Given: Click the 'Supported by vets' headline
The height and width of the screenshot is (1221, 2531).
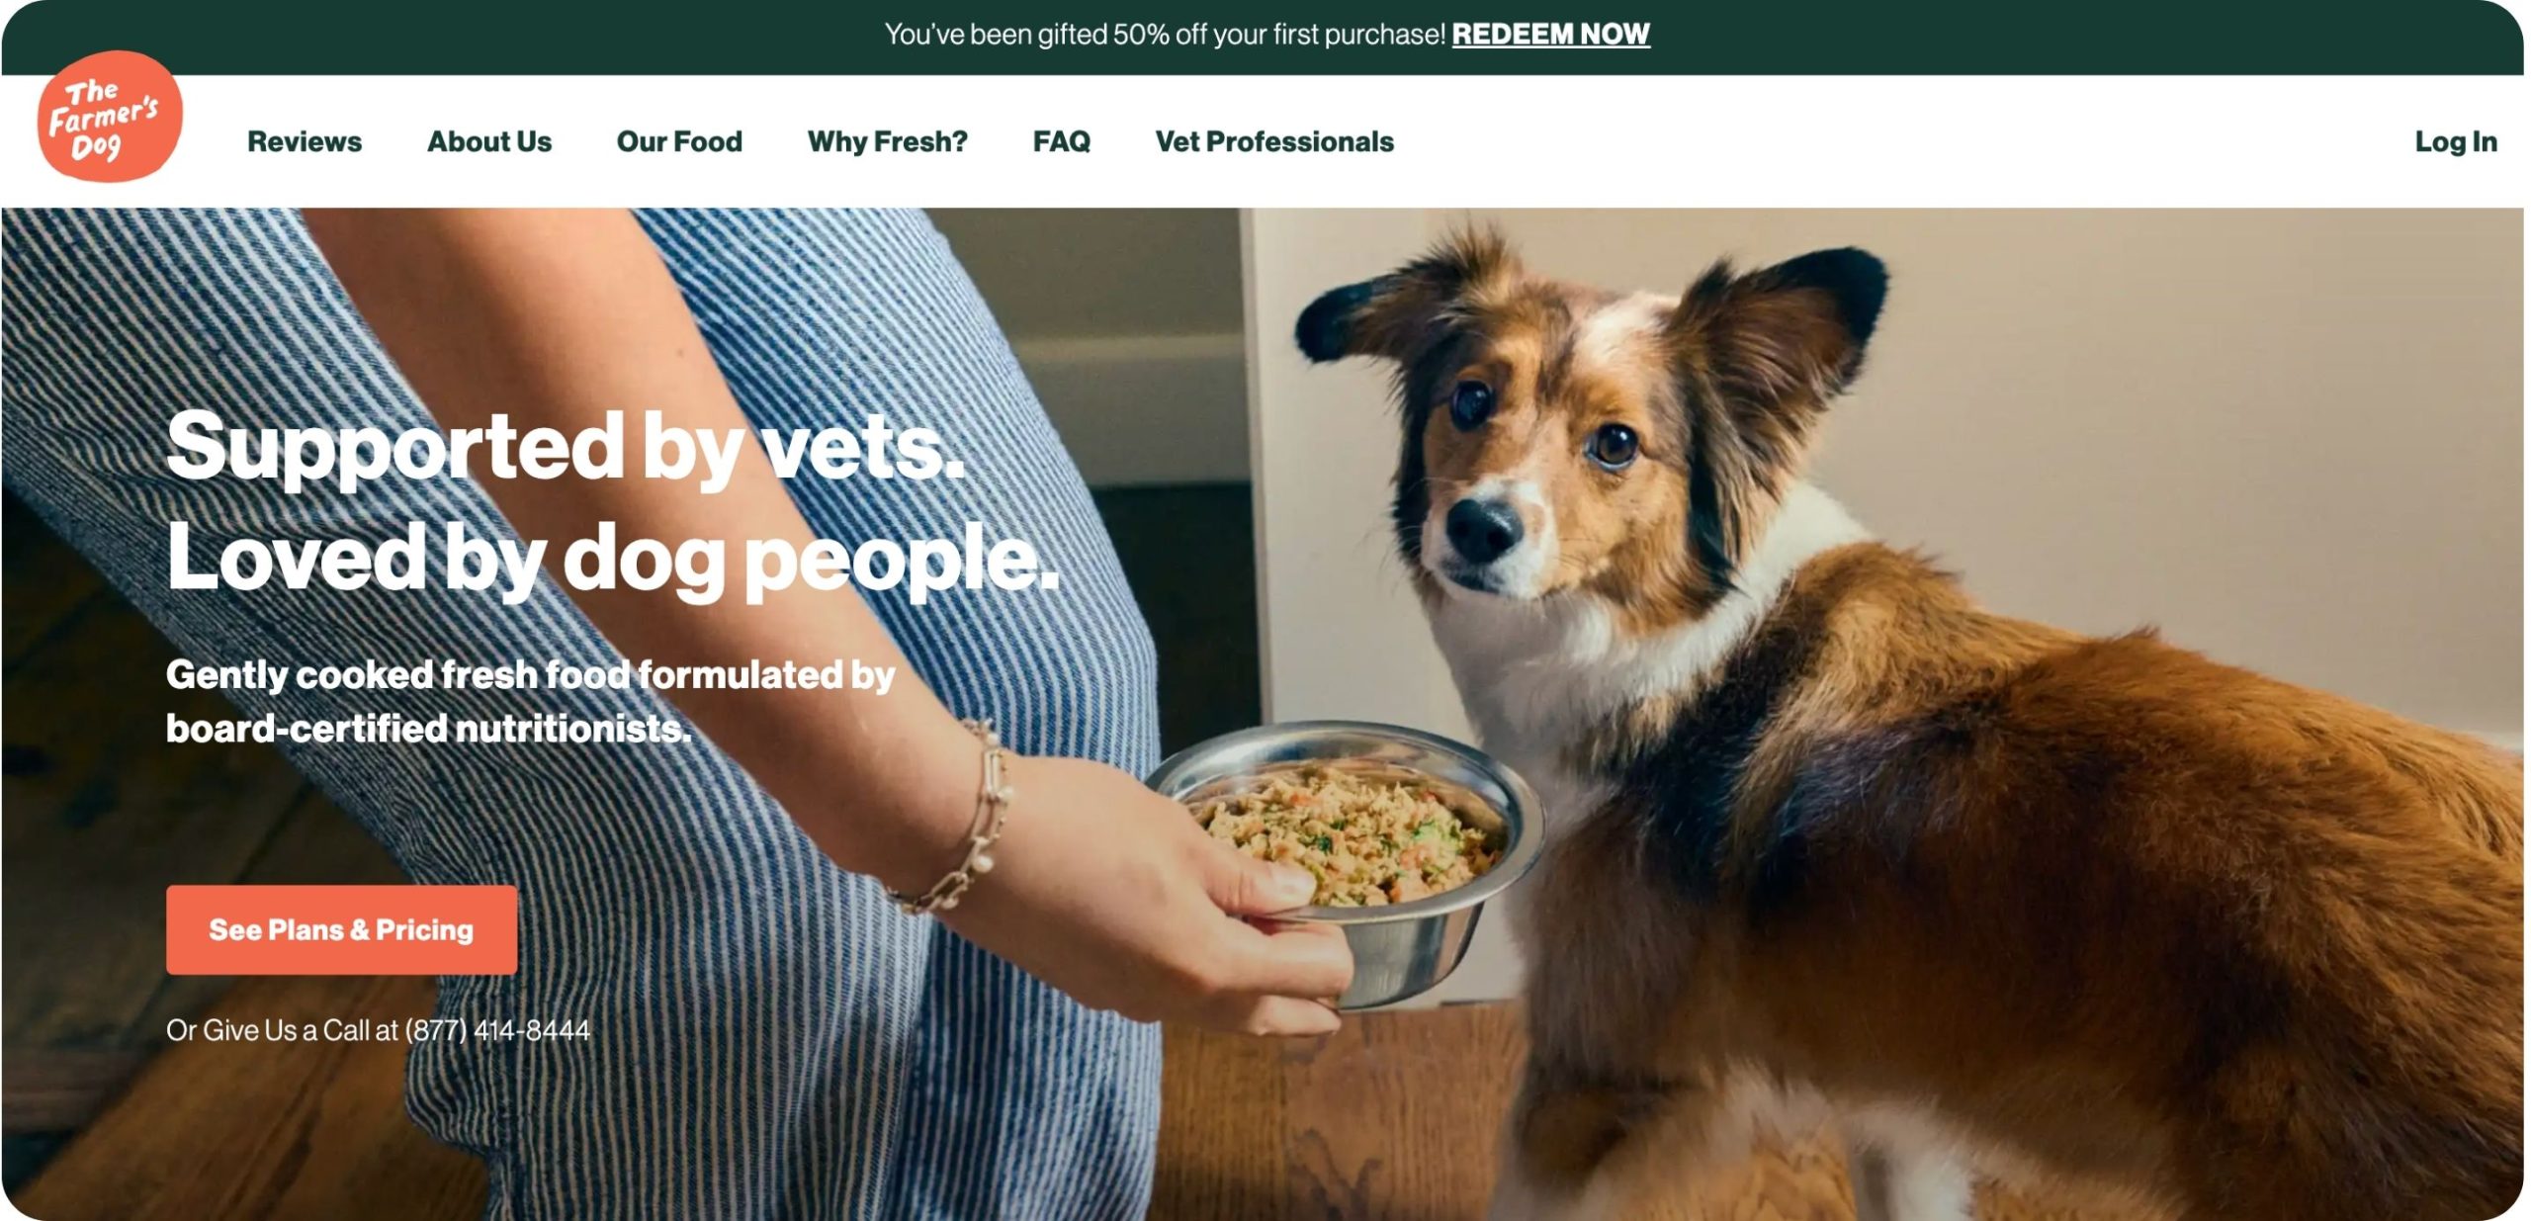Looking at the screenshot, I should click(566, 447).
